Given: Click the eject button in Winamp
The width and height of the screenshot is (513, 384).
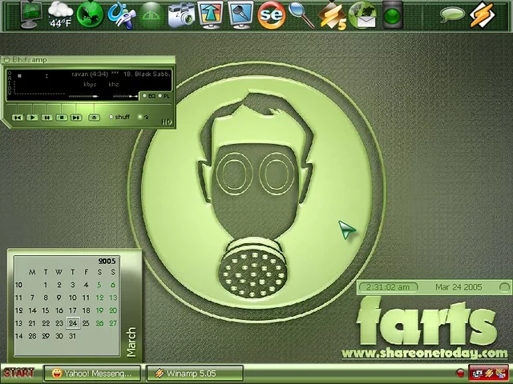Looking at the screenshot, I should (x=94, y=118).
